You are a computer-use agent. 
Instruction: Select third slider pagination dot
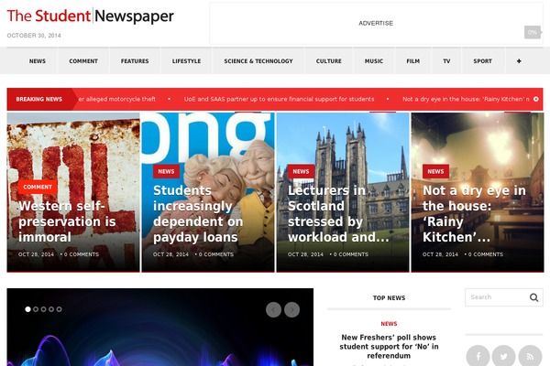43,309
